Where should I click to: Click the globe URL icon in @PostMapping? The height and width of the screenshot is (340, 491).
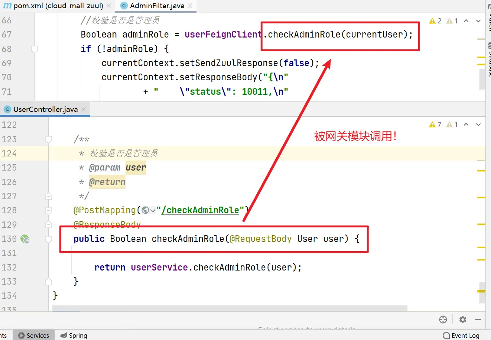point(145,210)
